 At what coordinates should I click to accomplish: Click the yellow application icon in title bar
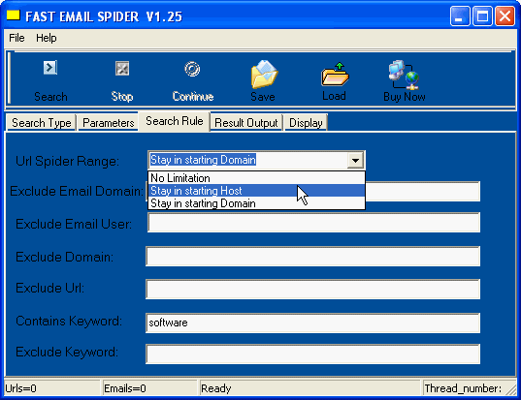tap(14, 15)
